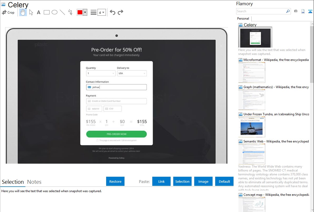The image size is (314, 212).
Task: Click the blue triangle icon beside the page icon
Action: click(x=310, y=11)
